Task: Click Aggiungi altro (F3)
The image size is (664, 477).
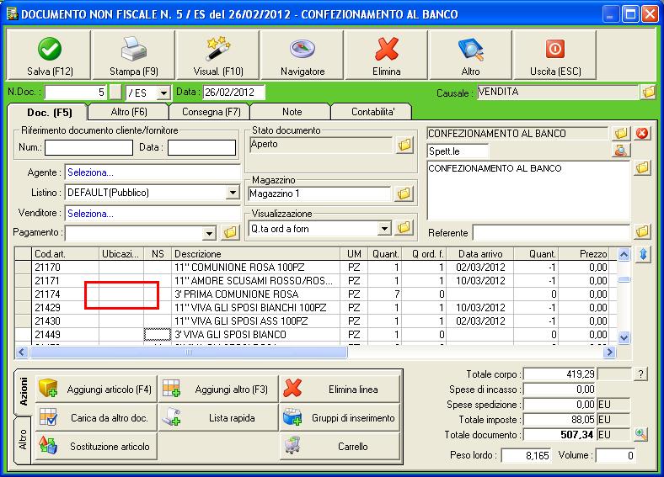Action: pos(218,389)
